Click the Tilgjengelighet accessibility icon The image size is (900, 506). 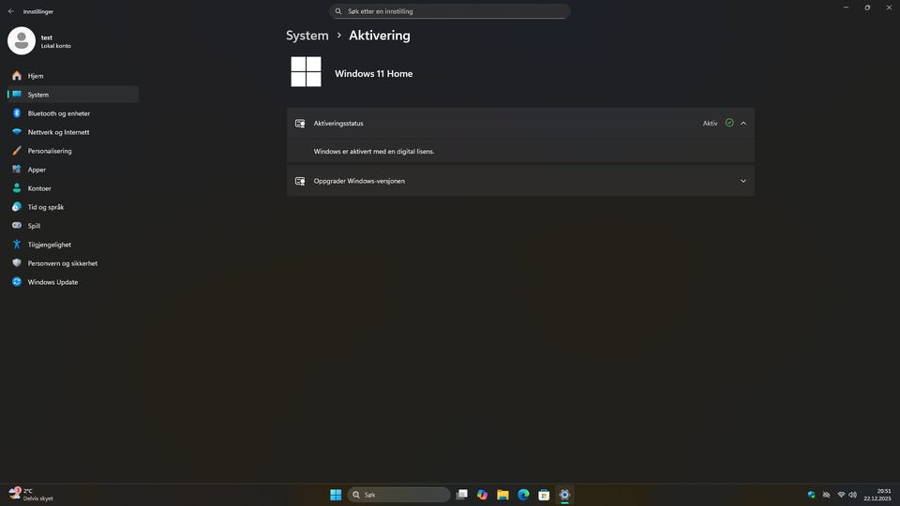pos(17,245)
